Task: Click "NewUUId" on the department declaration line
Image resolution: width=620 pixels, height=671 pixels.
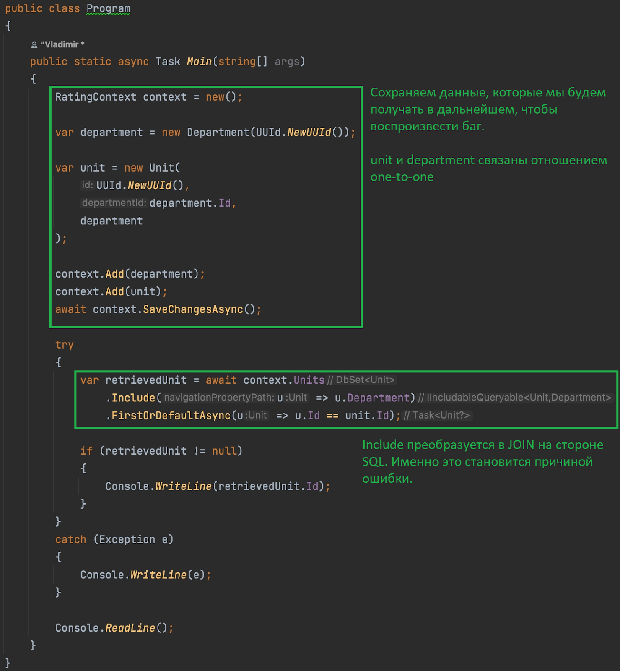Action: click(309, 133)
